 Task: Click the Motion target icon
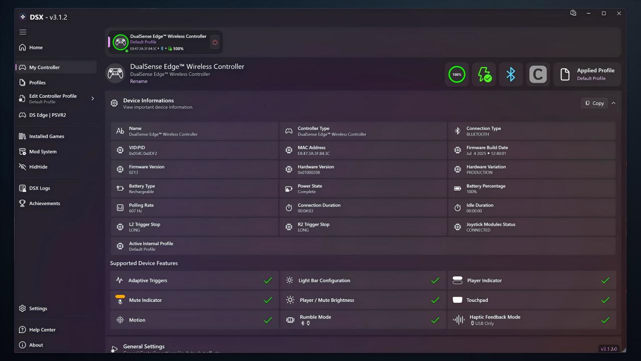(120, 320)
